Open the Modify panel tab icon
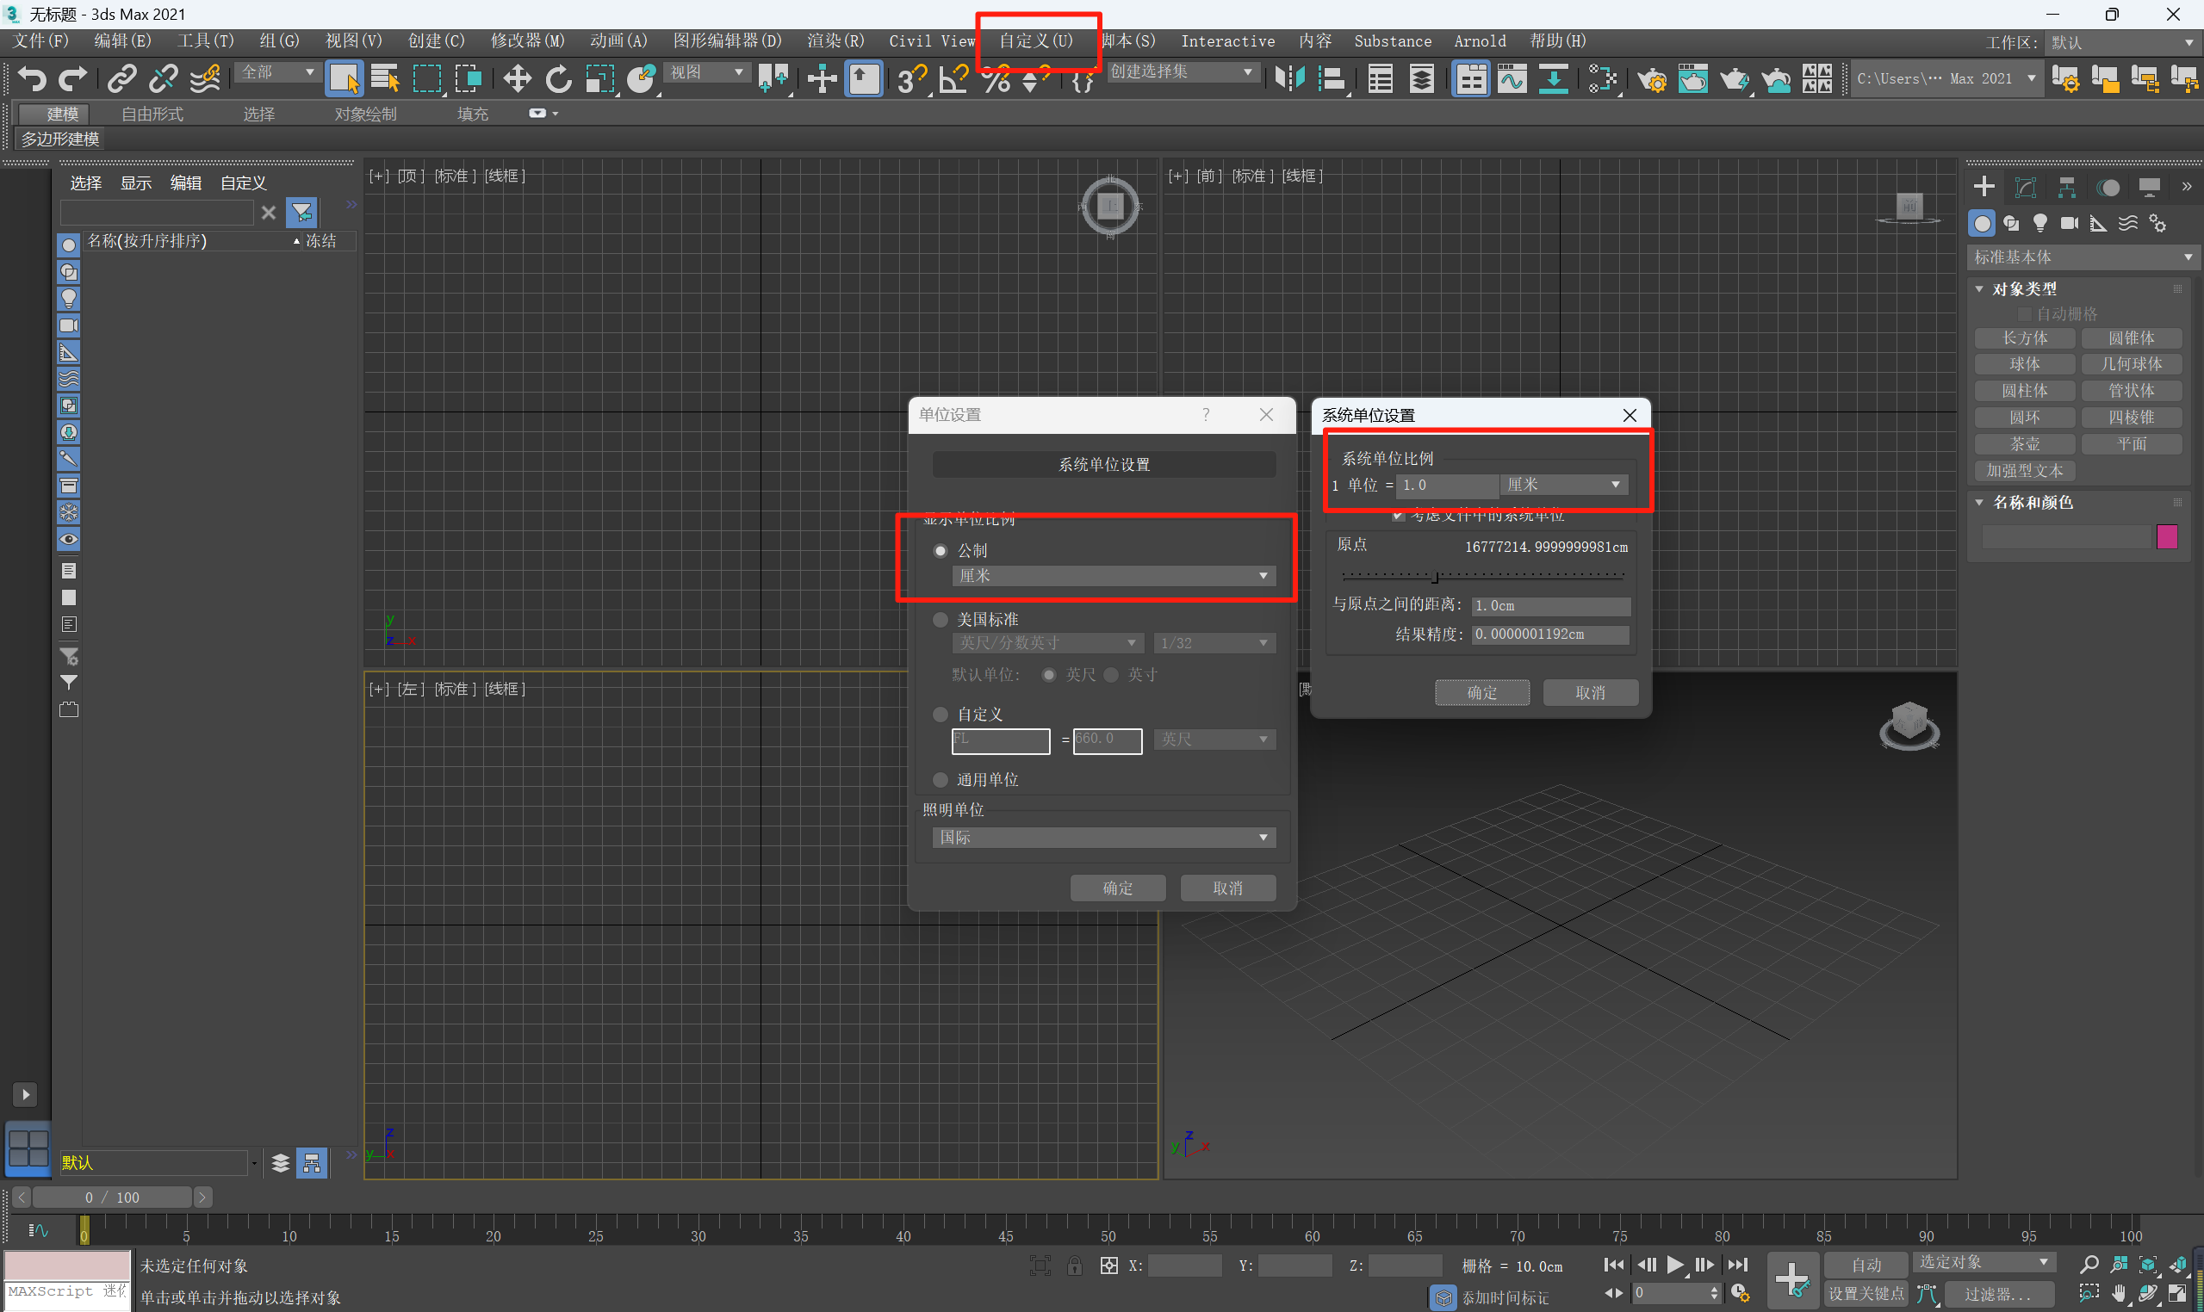2204x1312 pixels. [x=2026, y=187]
